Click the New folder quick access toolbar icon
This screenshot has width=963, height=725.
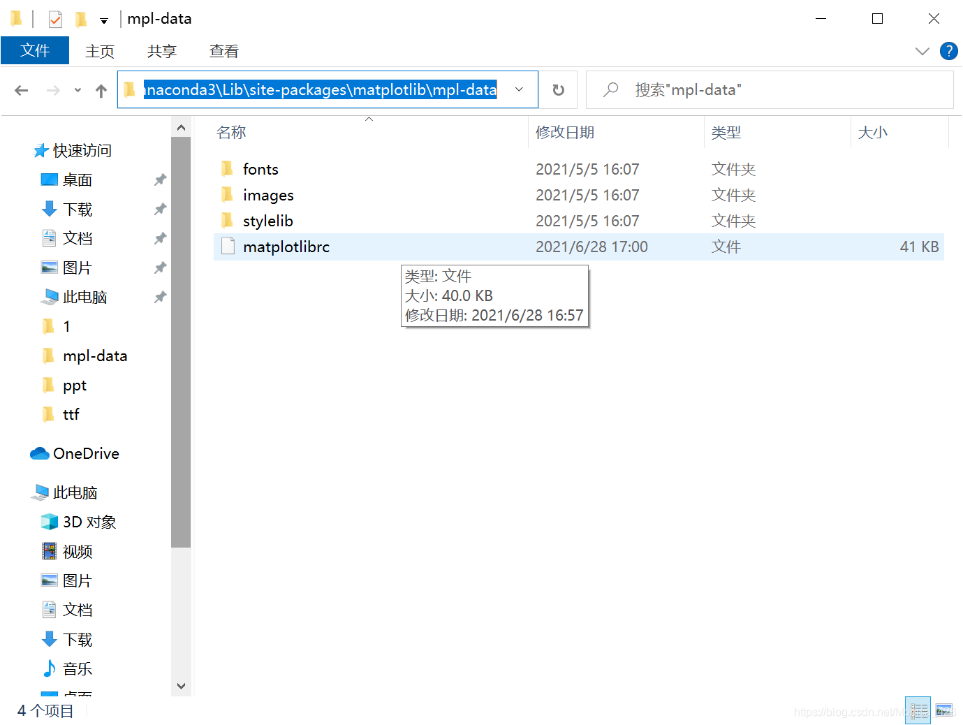(x=81, y=19)
